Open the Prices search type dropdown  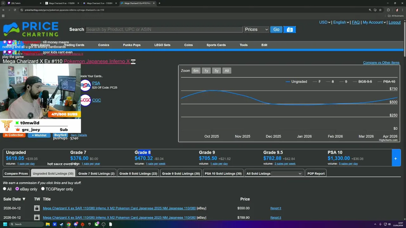coord(256,29)
